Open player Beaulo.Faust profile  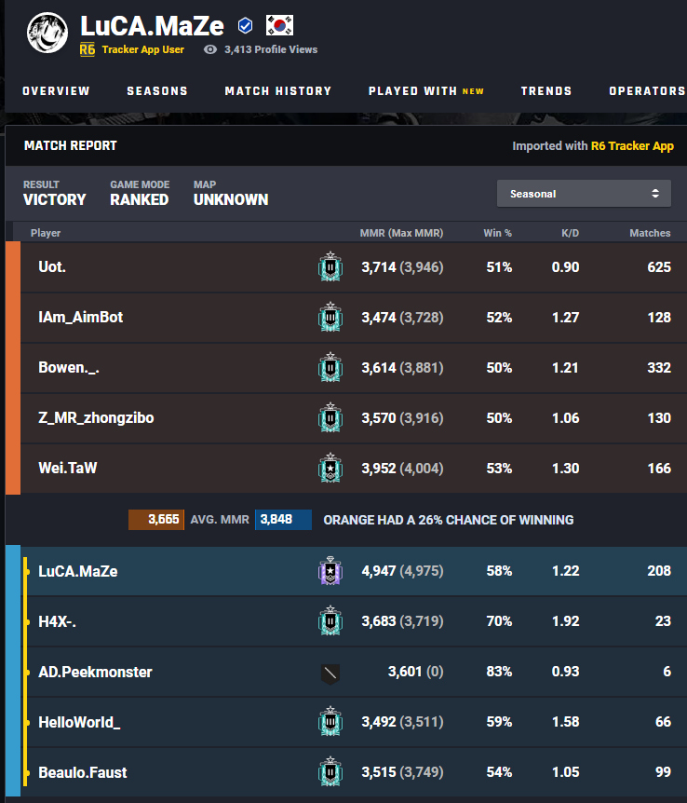pyautogui.click(x=83, y=772)
